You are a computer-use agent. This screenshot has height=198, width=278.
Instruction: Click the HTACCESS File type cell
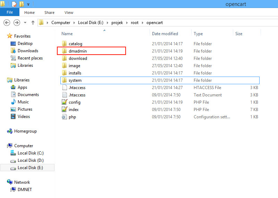click(207, 87)
